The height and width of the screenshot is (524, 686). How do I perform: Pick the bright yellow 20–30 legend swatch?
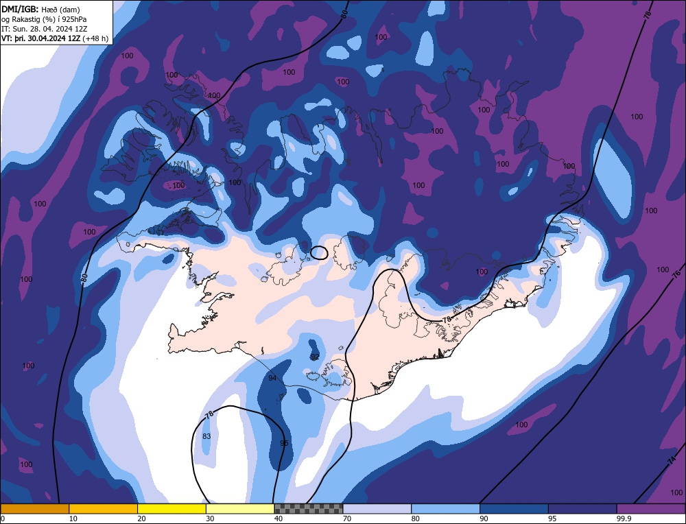171,508
